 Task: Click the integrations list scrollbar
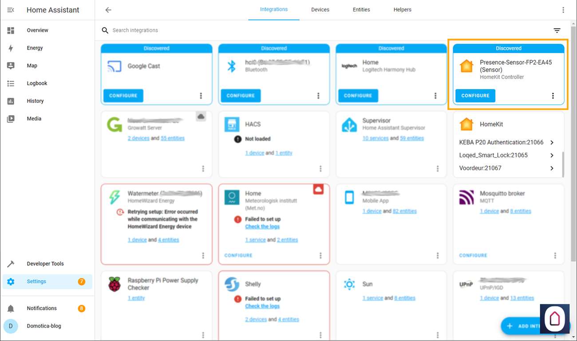pyautogui.click(x=563, y=164)
